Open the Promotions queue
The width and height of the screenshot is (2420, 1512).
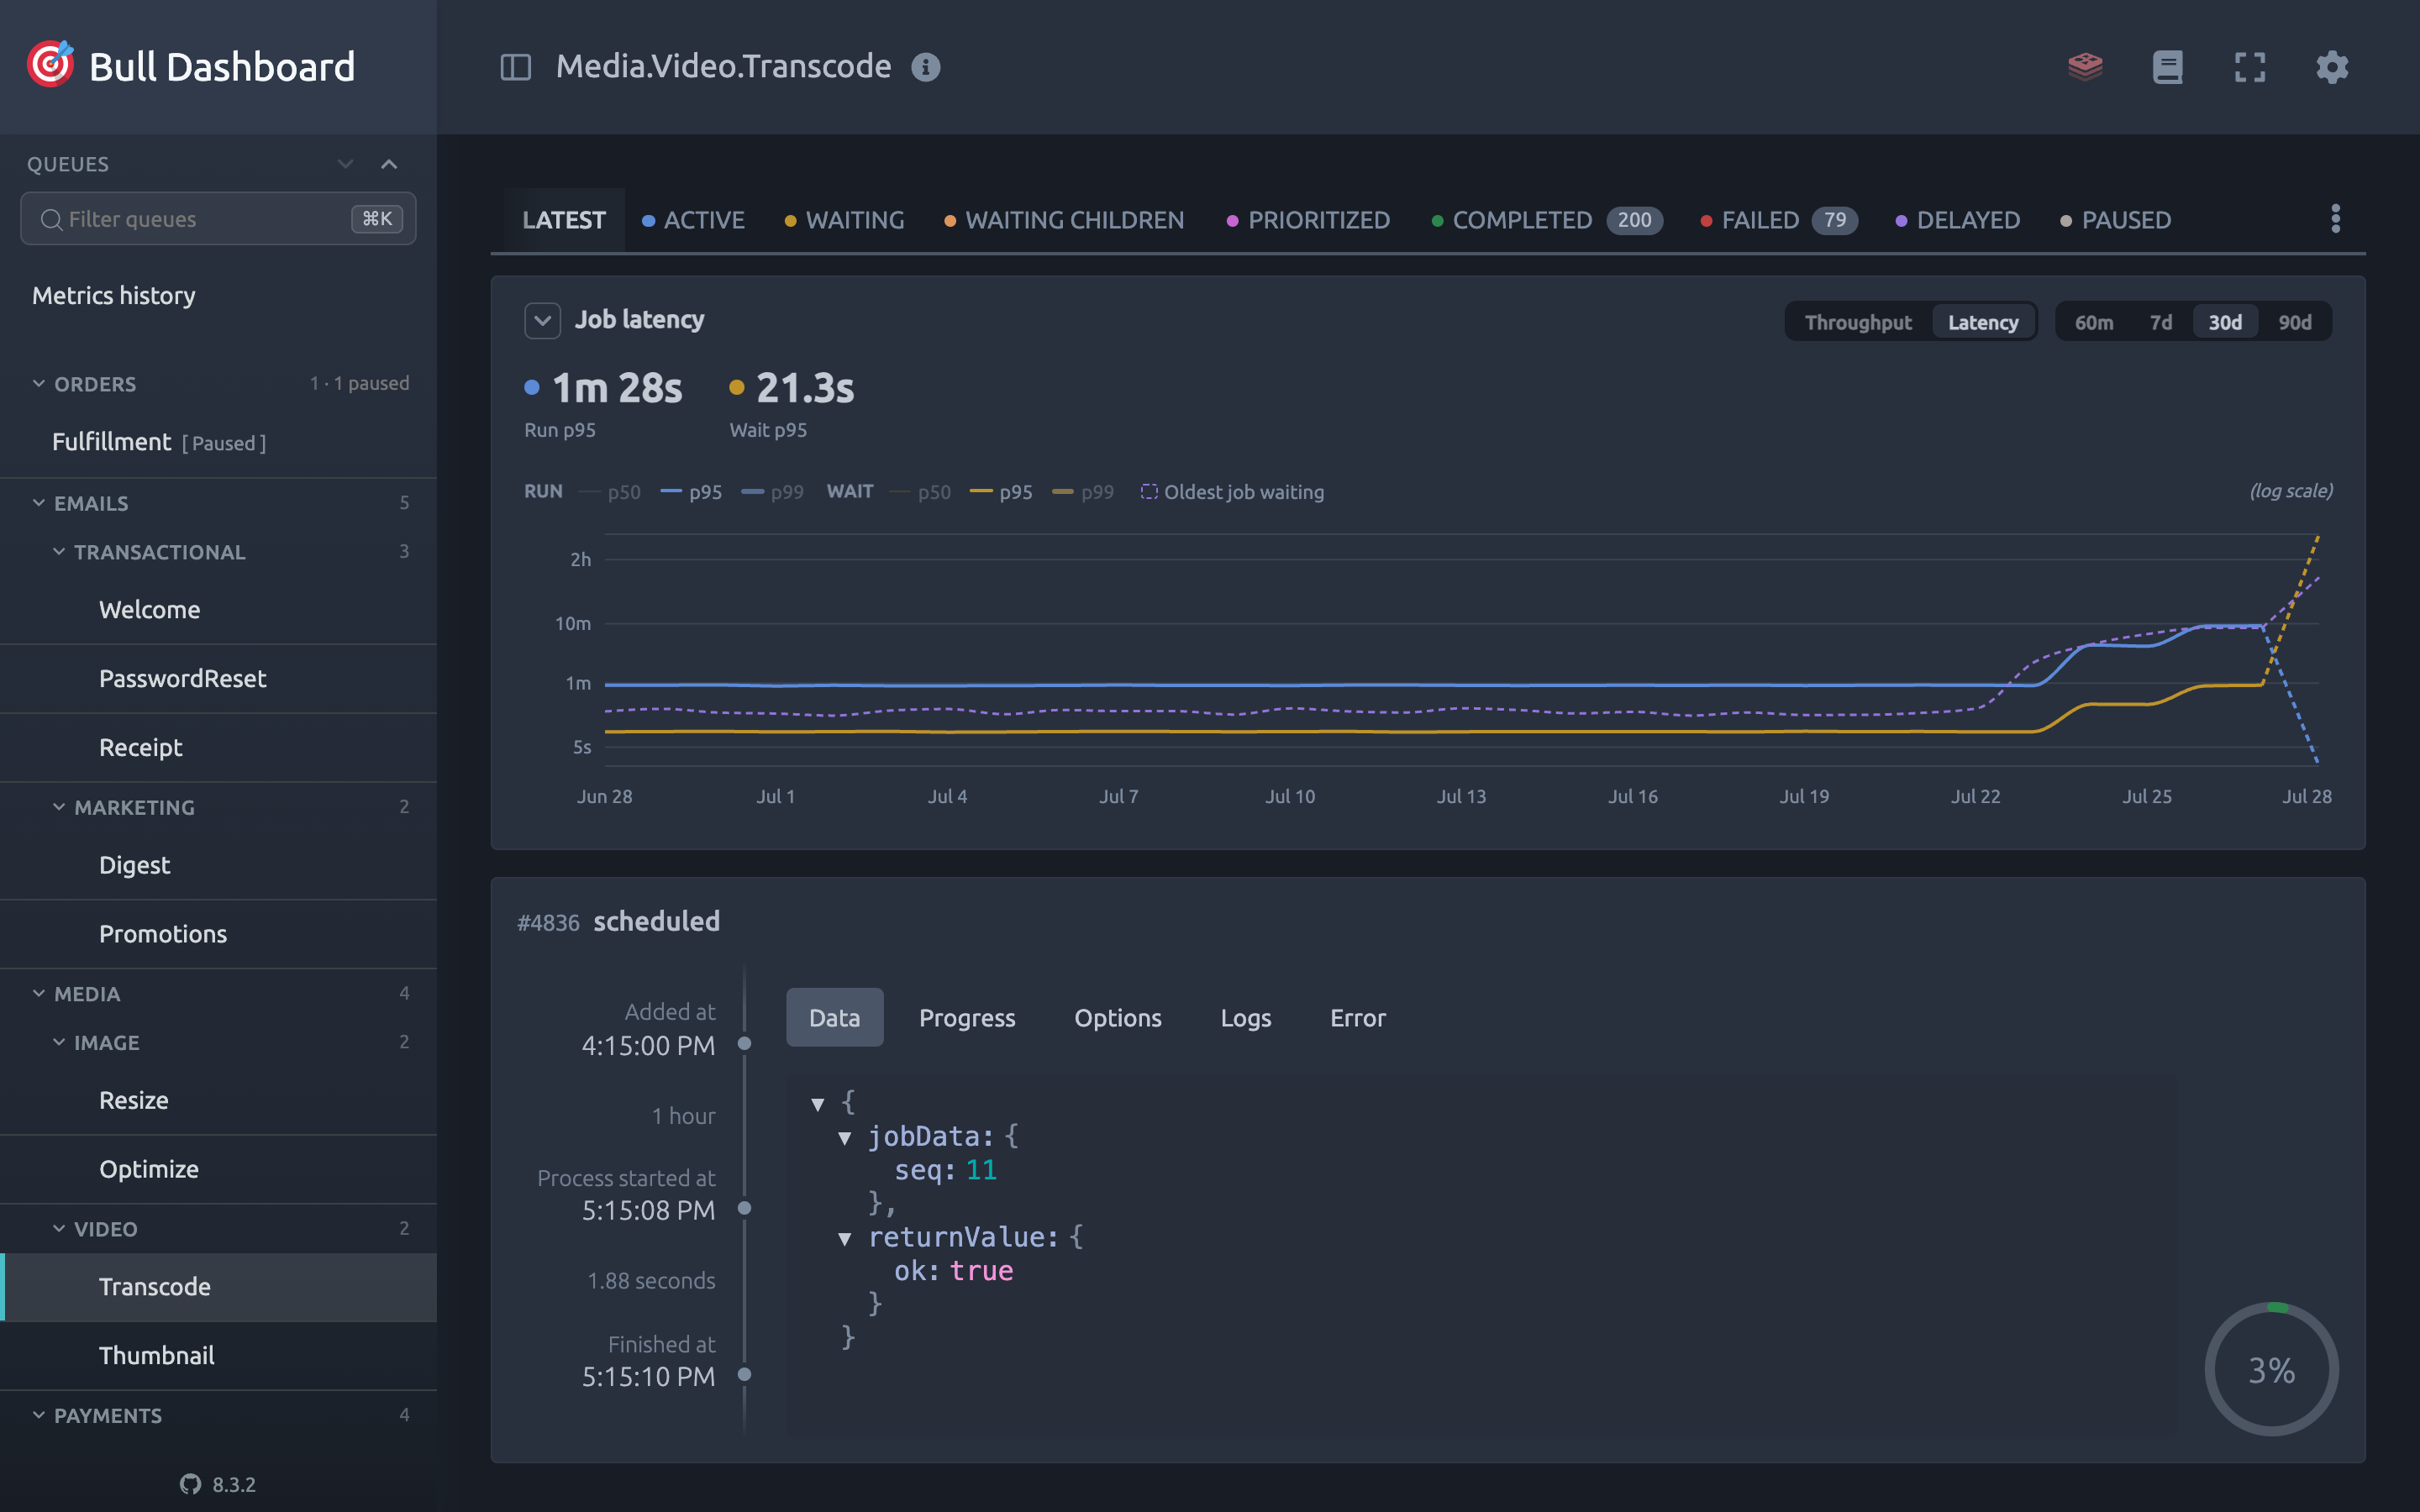point(218,934)
